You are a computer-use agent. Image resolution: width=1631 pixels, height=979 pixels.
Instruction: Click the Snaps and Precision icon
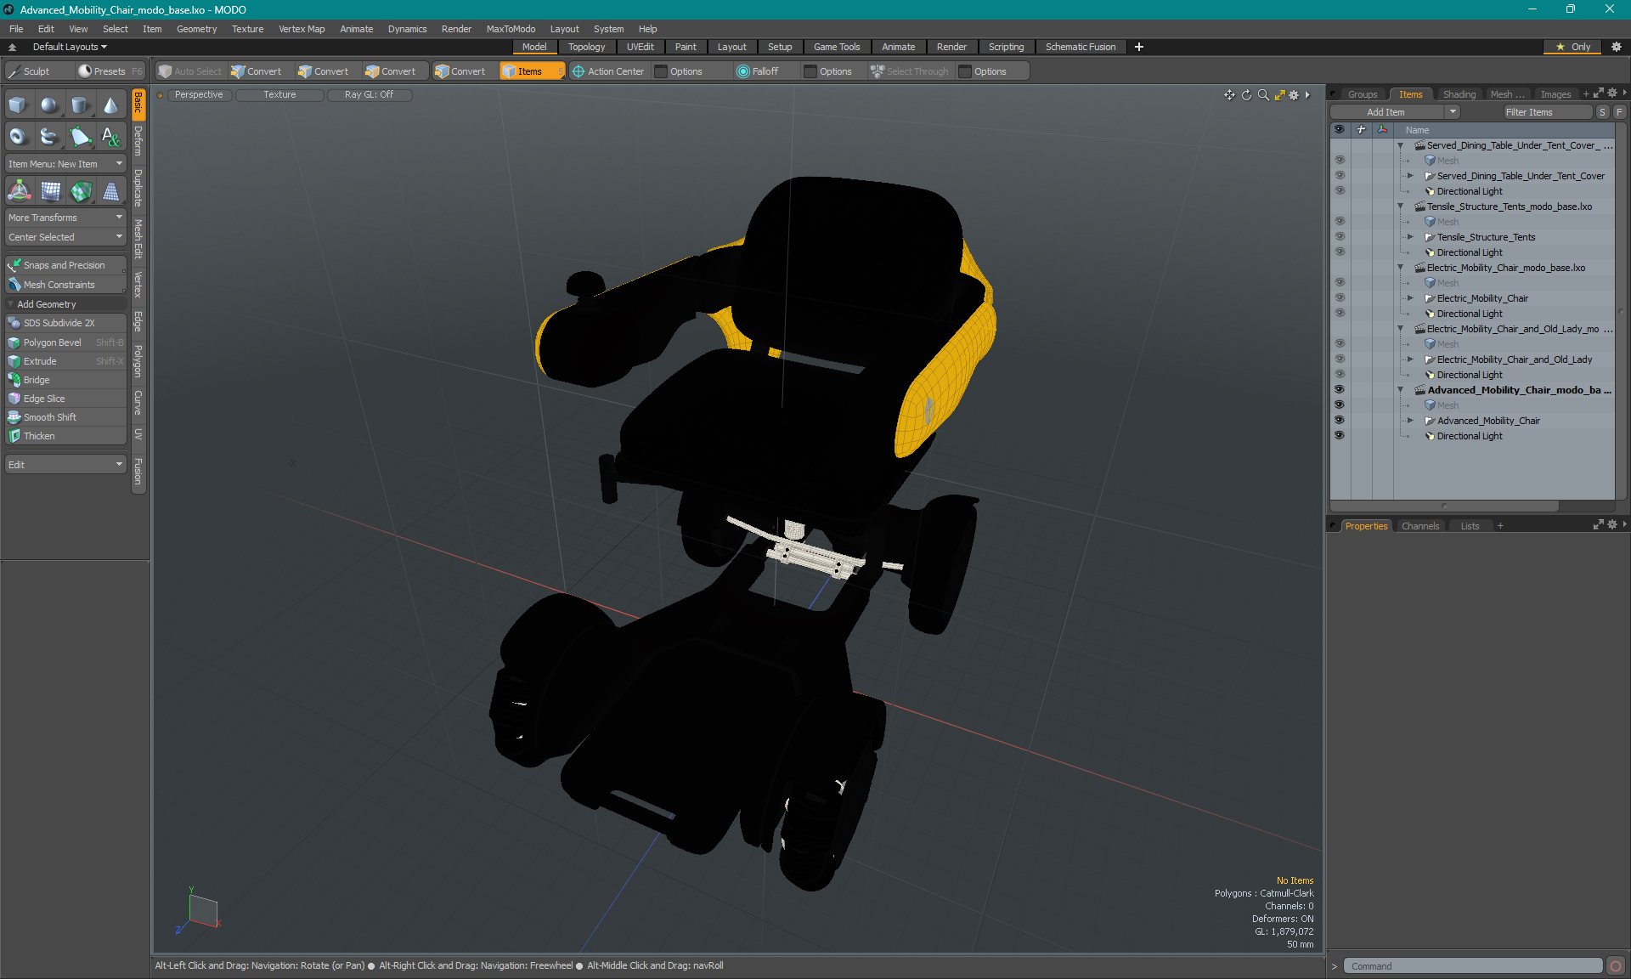[14, 265]
